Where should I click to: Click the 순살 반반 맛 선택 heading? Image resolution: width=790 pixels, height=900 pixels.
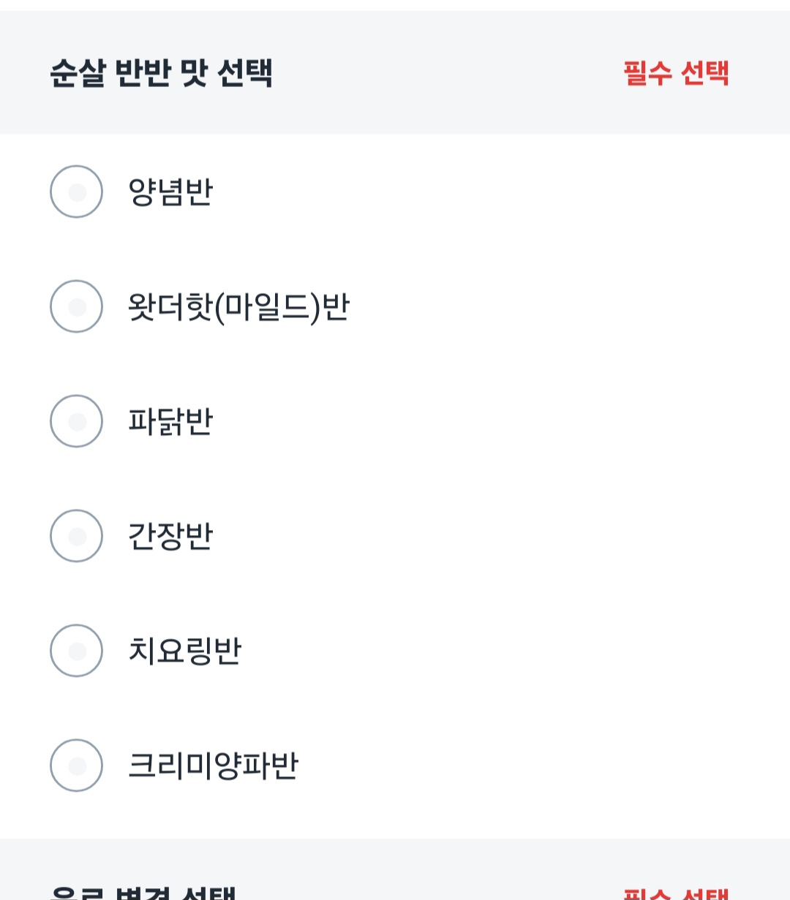click(x=161, y=73)
